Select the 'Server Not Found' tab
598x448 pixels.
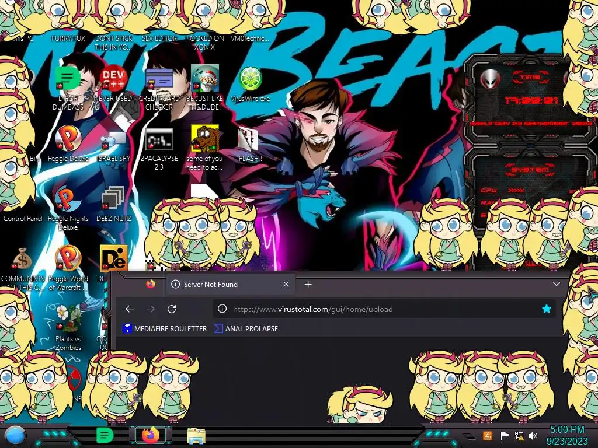click(x=230, y=285)
